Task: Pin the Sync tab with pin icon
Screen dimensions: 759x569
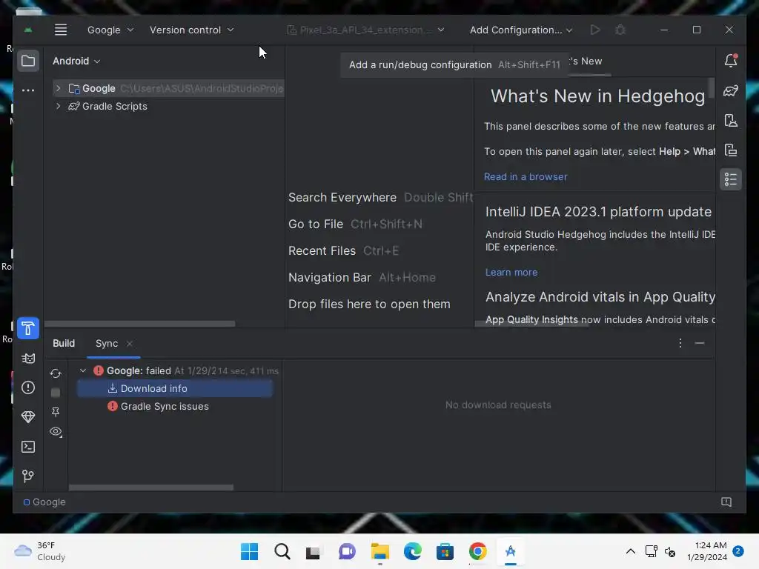Action: click(56, 412)
